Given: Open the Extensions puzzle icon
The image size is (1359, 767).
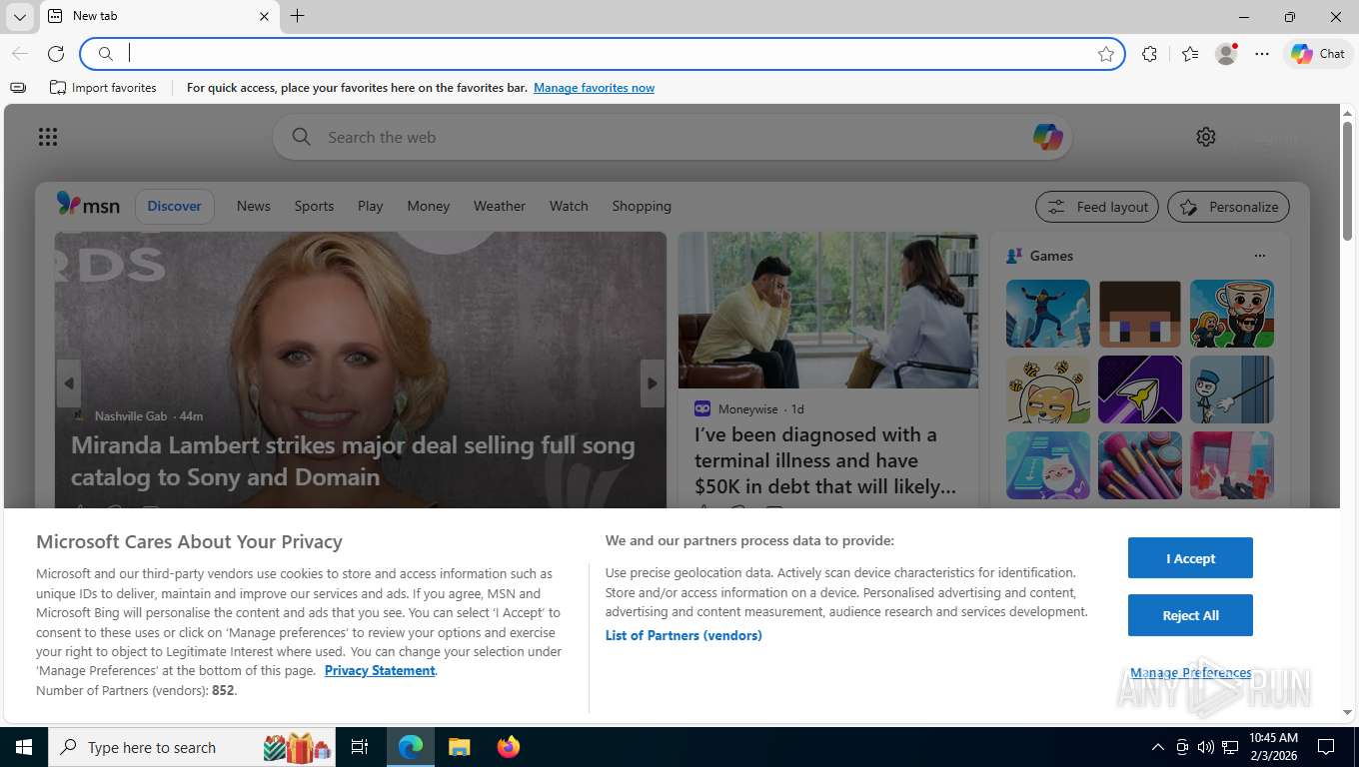Looking at the screenshot, I should pyautogui.click(x=1149, y=54).
